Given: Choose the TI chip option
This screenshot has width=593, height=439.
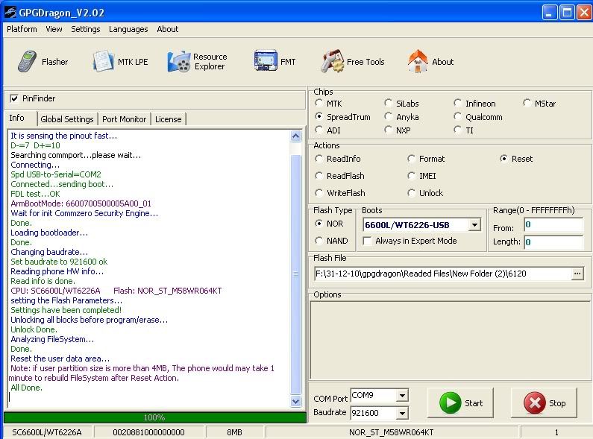Looking at the screenshot, I should point(457,130).
